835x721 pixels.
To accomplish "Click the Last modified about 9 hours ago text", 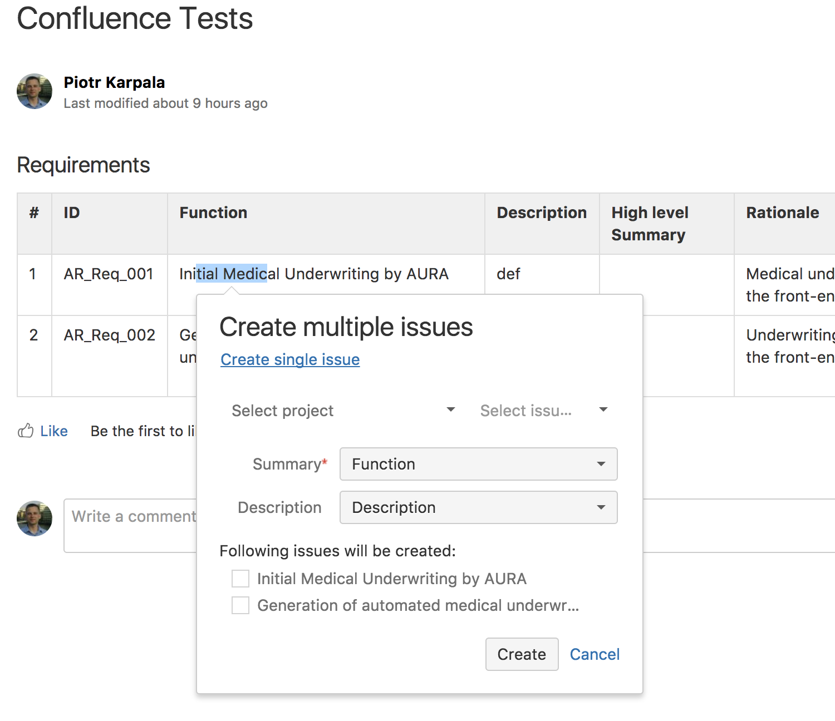I will tap(165, 103).
